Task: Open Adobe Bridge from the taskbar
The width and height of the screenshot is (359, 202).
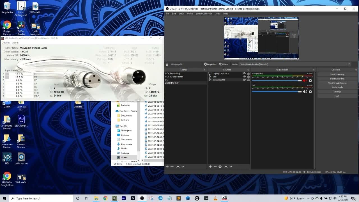Action: click(x=133, y=198)
